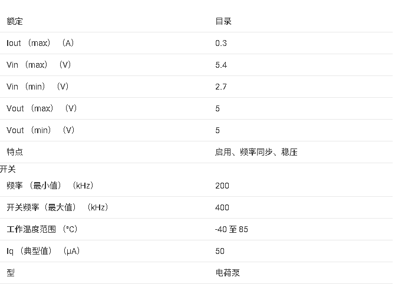Click the 目录 value in the header row
Viewport: 395px width, 284px height.
(x=223, y=21)
